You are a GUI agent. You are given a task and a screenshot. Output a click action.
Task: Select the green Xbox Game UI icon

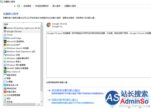point(5,72)
